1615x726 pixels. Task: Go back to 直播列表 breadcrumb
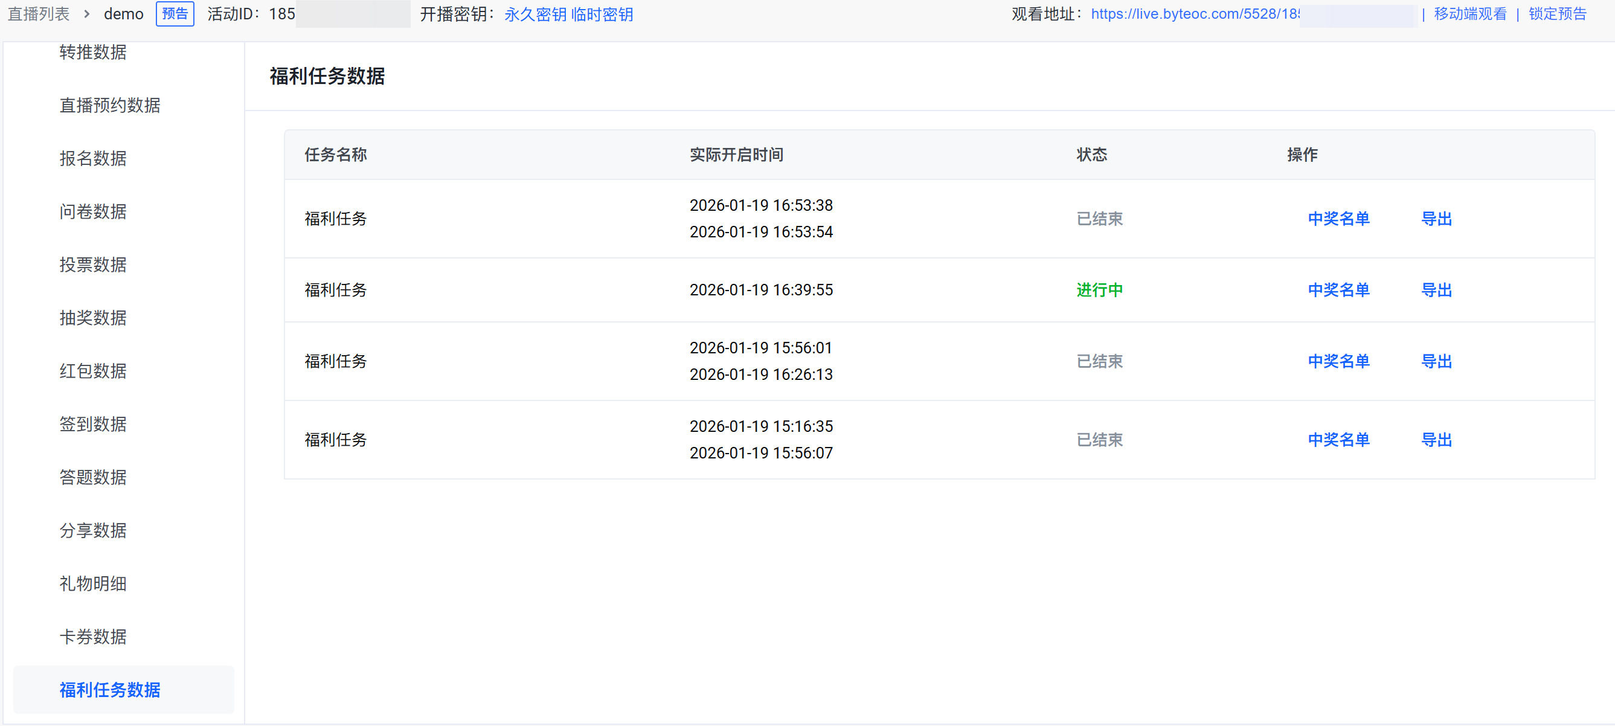(x=38, y=14)
